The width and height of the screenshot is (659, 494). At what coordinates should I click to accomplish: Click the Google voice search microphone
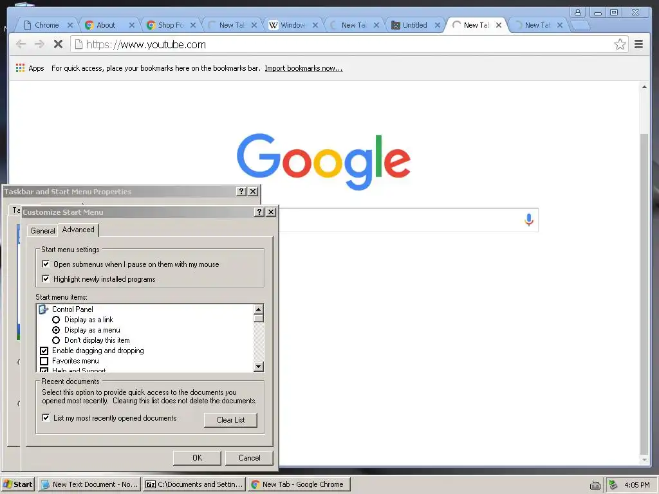[529, 220]
